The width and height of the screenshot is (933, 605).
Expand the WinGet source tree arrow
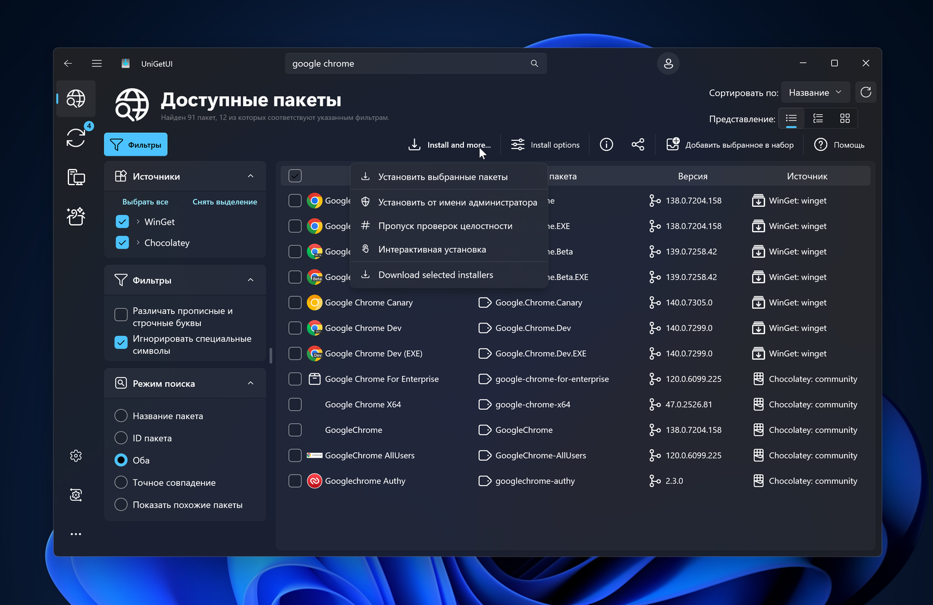coord(138,222)
